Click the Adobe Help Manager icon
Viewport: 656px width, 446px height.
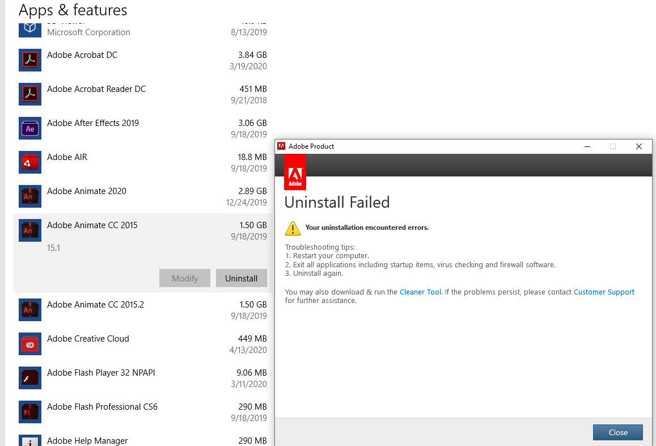click(29, 441)
